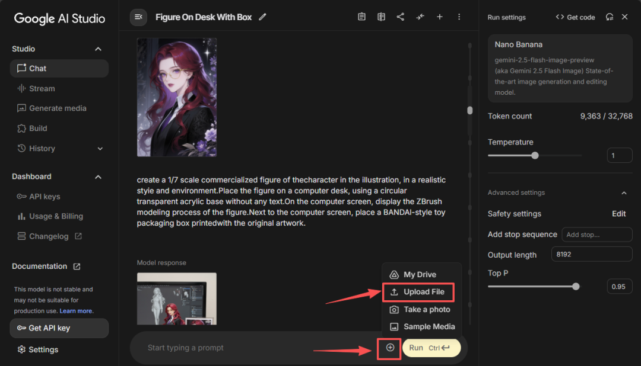The height and width of the screenshot is (366, 641).
Task: Click the Add stop sequence field
Action: click(597, 235)
